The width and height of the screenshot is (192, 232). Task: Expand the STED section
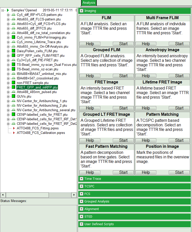pos(81,217)
